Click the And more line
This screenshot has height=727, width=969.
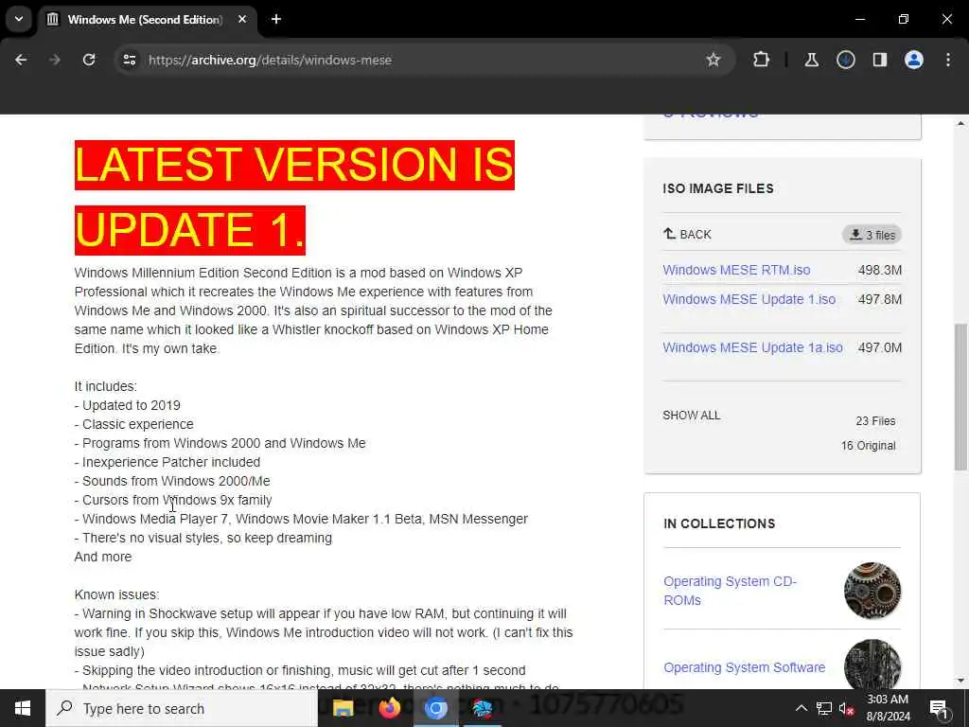(102, 557)
